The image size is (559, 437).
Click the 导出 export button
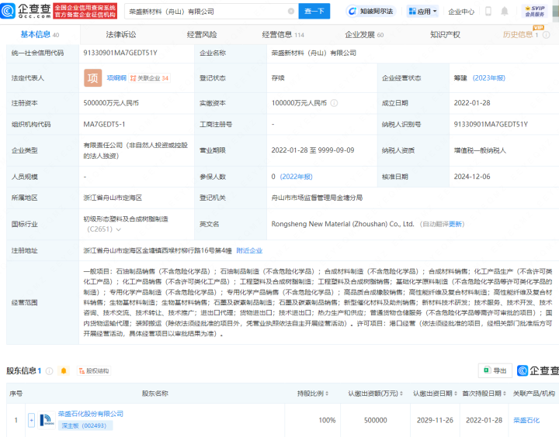coord(495,370)
